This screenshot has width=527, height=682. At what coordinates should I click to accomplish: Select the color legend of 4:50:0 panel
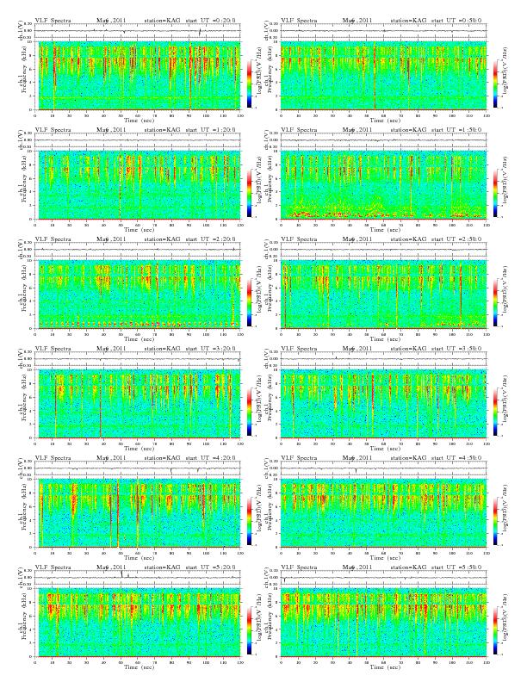coord(496,521)
